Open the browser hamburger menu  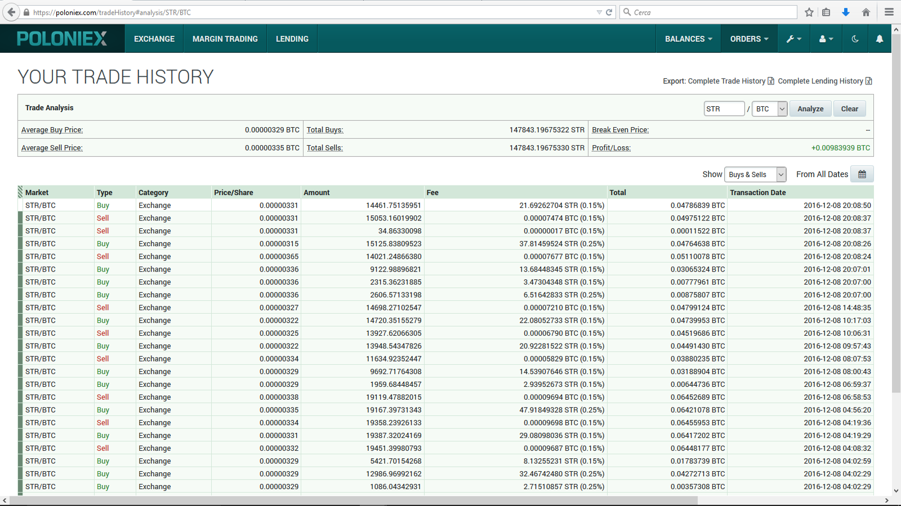tap(889, 12)
